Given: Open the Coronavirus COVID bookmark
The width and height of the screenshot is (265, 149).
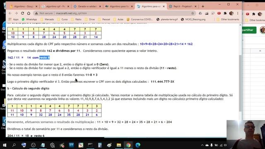Looking at the screenshot, I should (x=140, y=19).
